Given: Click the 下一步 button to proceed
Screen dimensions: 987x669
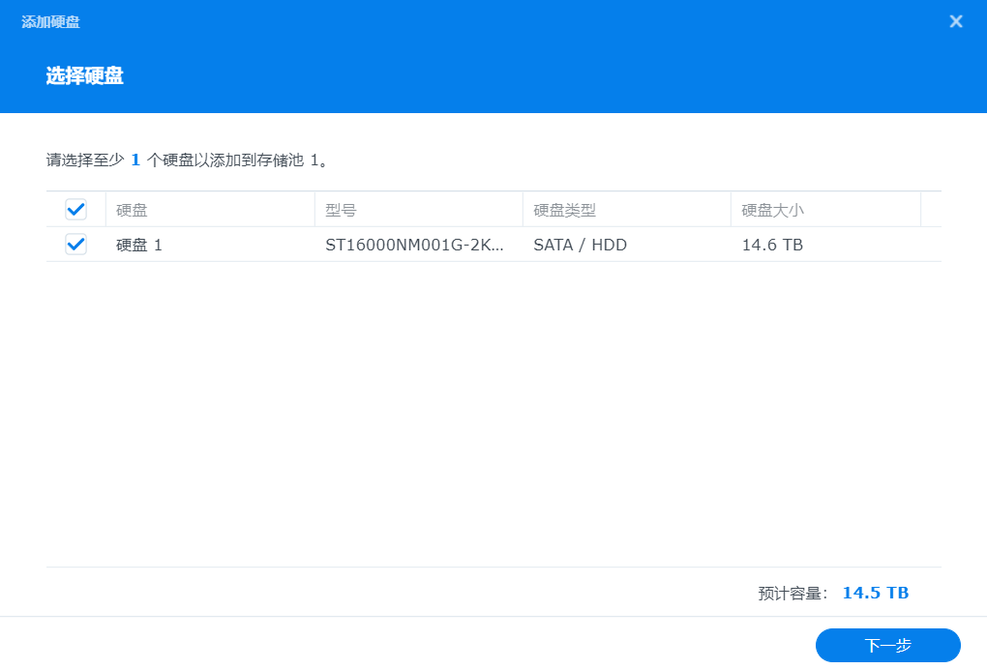Looking at the screenshot, I should (x=886, y=645).
